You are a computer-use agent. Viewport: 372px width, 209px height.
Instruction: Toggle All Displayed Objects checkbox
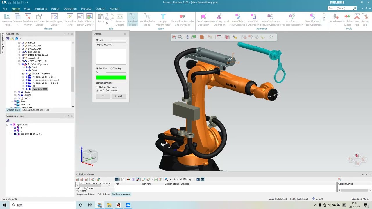(x=77, y=190)
